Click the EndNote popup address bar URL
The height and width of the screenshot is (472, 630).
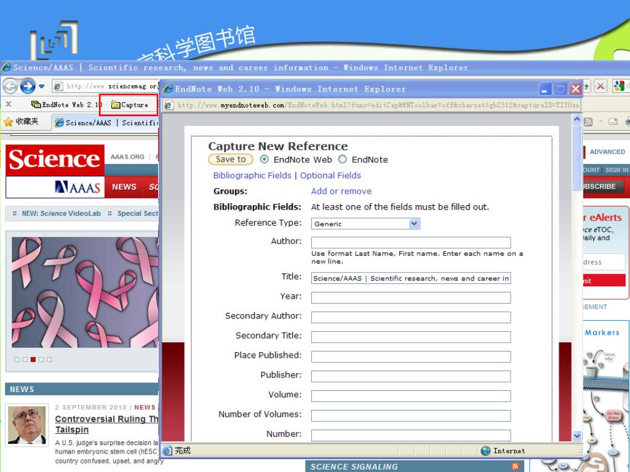tap(378, 105)
